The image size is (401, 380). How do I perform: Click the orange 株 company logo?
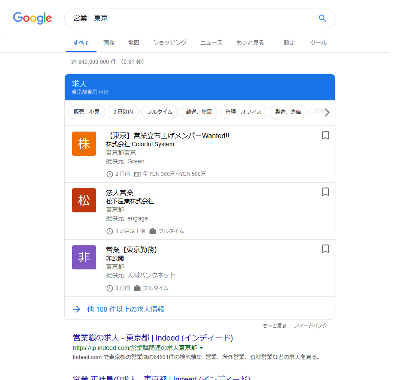tap(84, 143)
